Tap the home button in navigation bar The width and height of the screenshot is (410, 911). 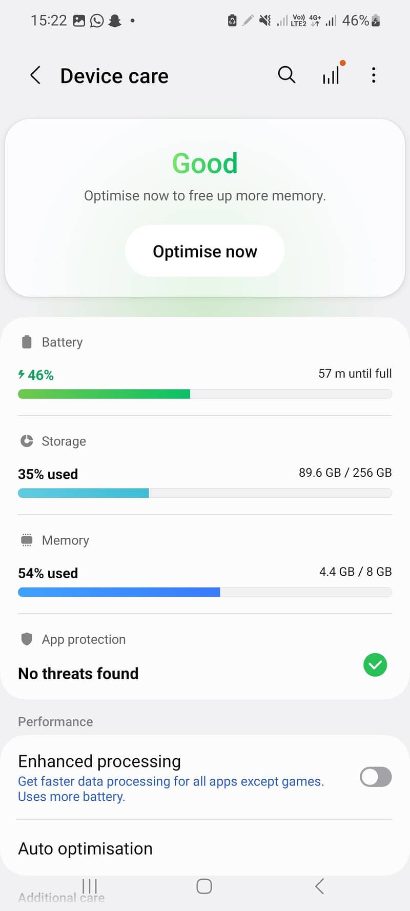click(x=204, y=886)
